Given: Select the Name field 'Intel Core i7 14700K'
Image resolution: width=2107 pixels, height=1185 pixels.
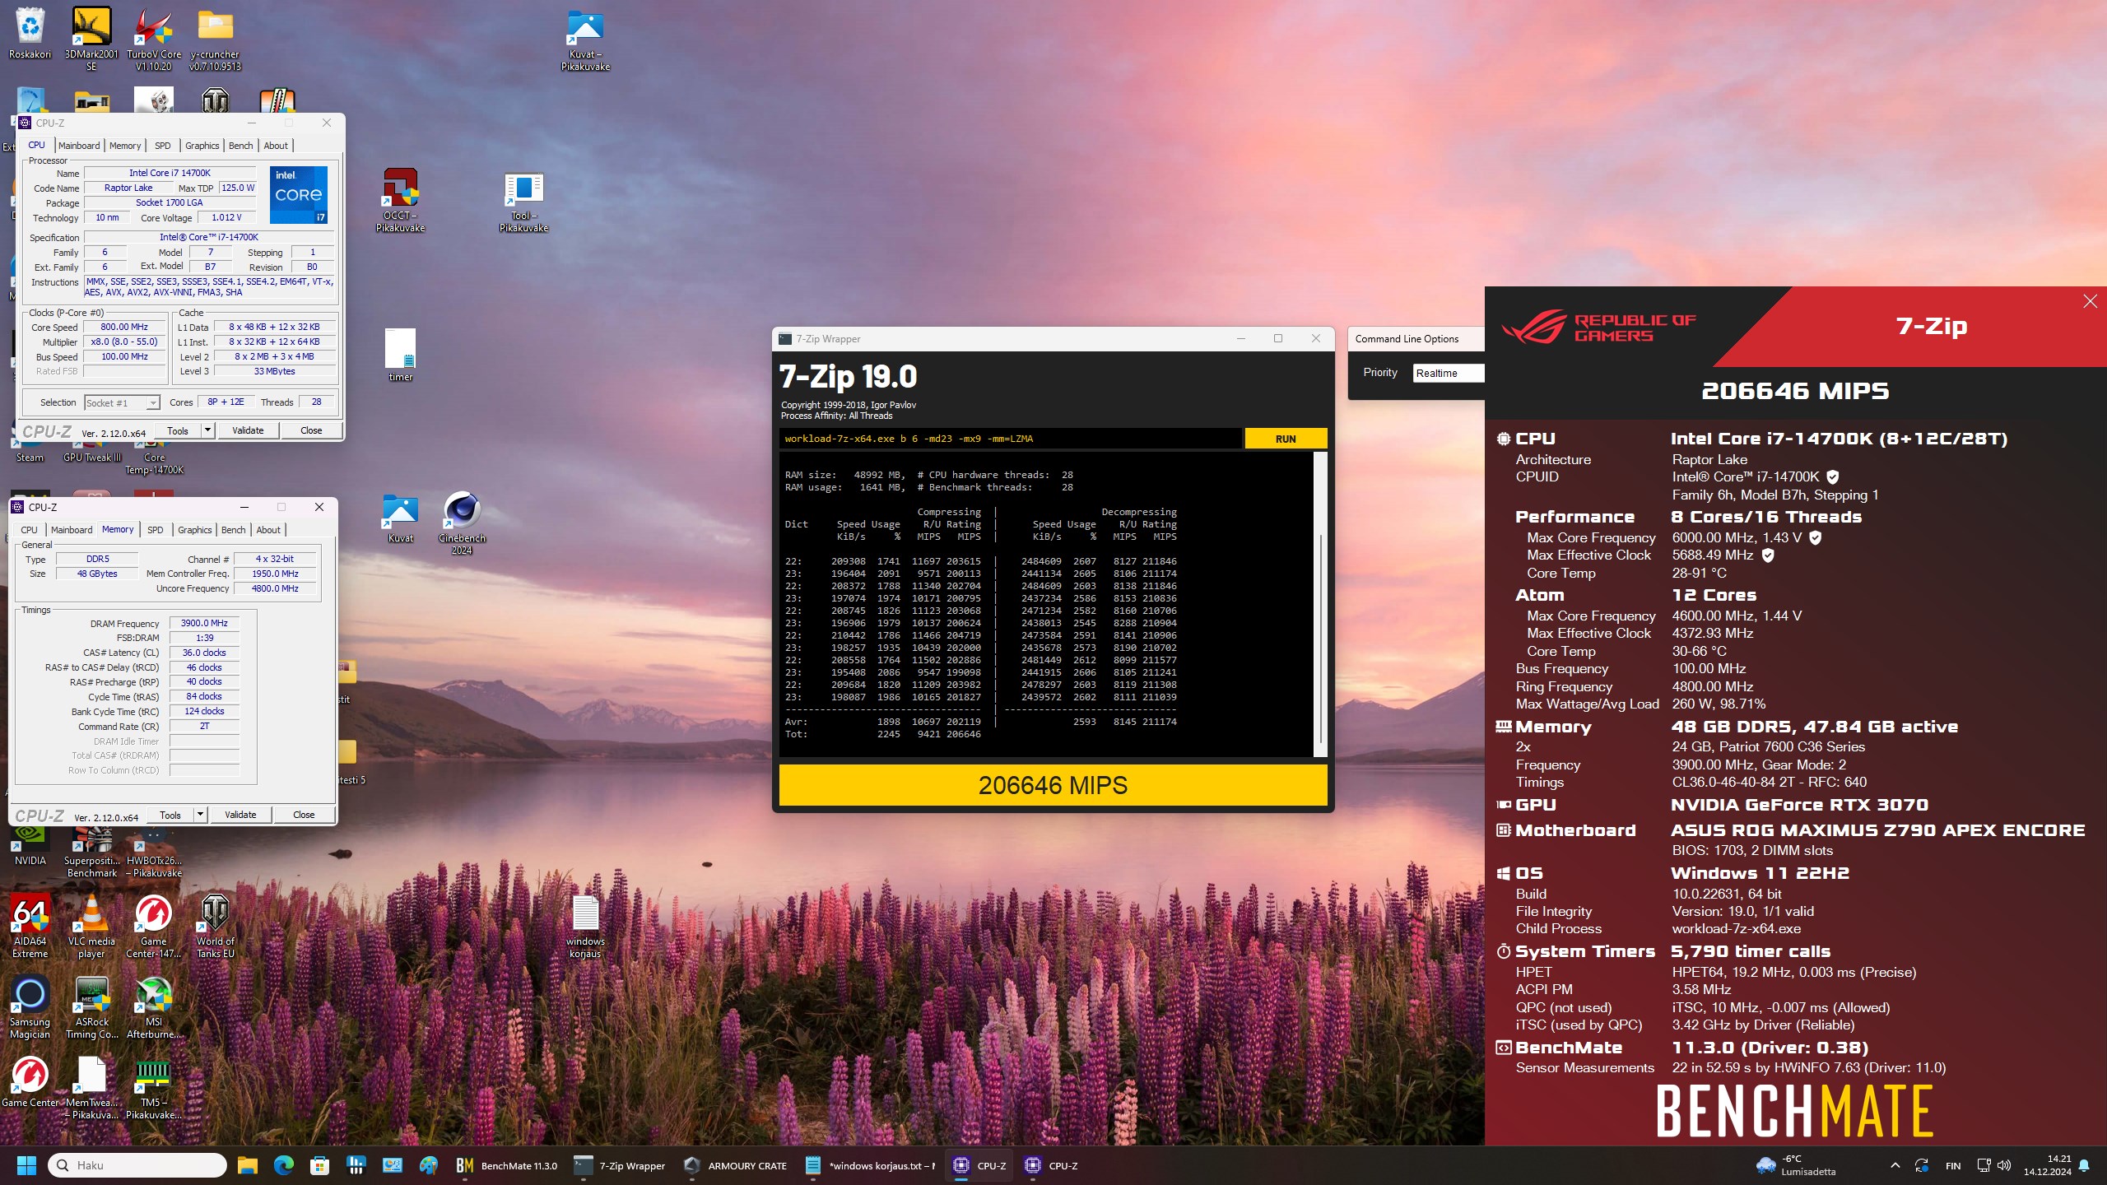Looking at the screenshot, I should 170,173.
